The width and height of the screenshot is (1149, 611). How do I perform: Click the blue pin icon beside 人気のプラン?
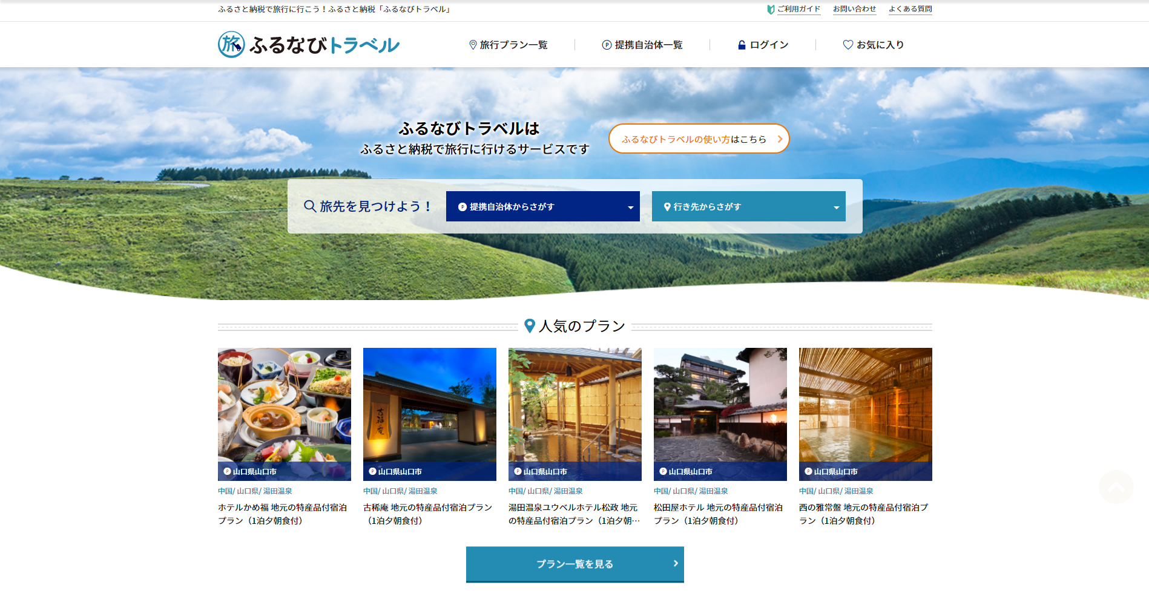pos(530,326)
